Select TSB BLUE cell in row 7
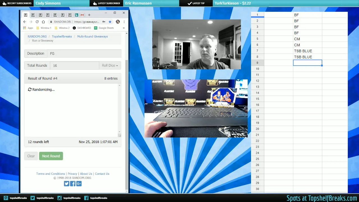 coord(307,51)
